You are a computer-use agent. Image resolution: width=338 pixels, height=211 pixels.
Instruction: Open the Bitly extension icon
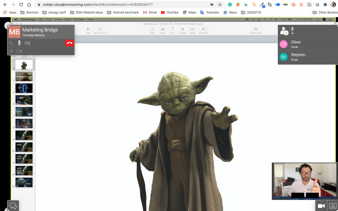pos(293,4)
